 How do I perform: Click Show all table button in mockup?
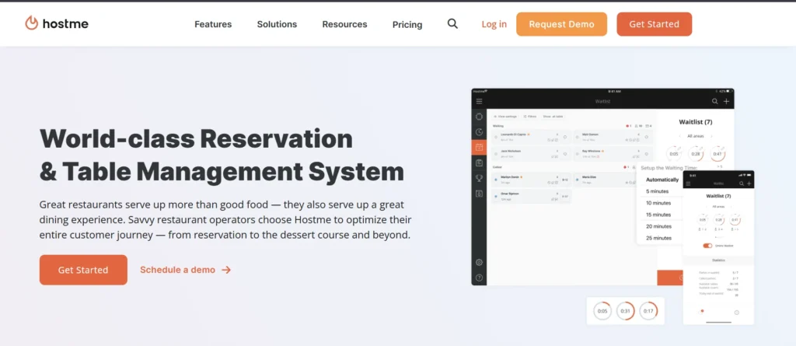tap(553, 117)
